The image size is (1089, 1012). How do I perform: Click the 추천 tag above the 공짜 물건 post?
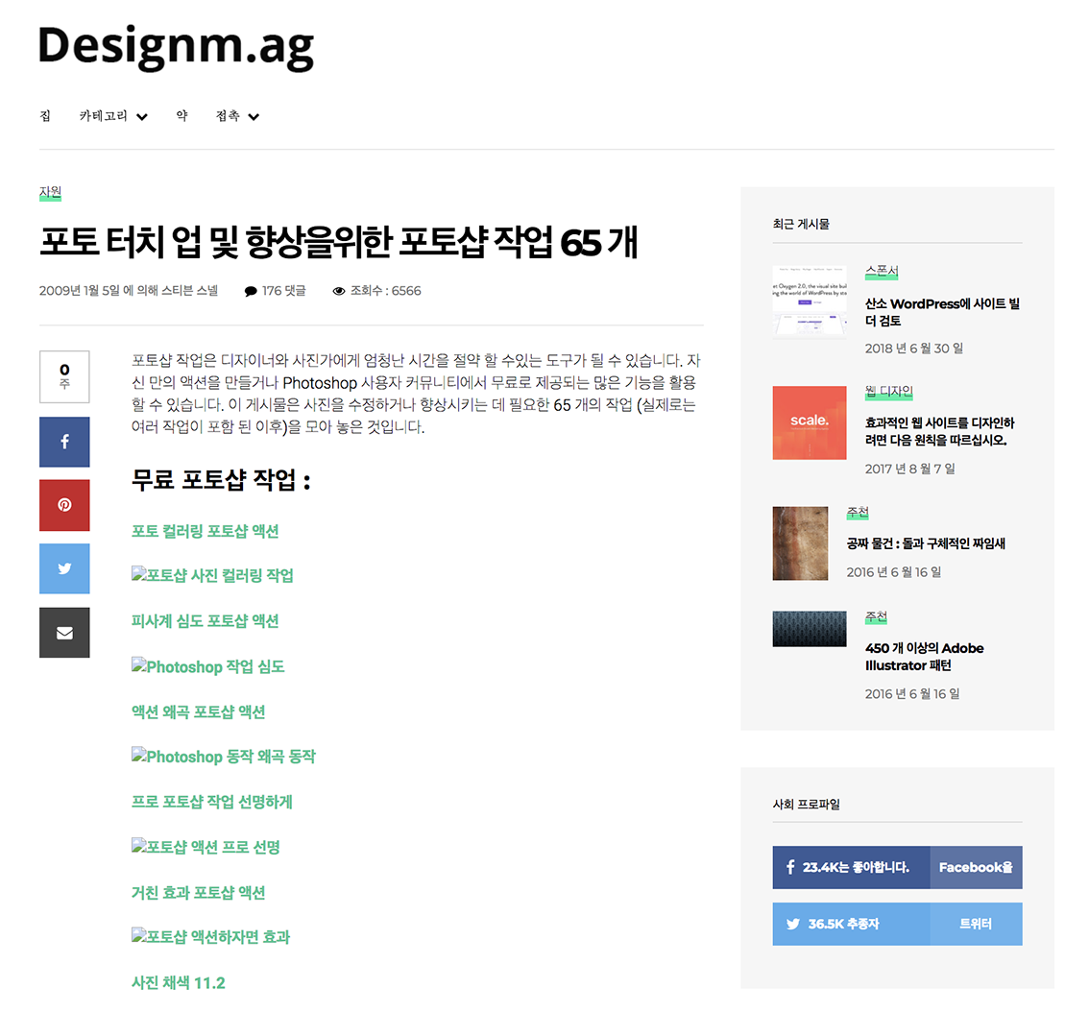tap(858, 513)
